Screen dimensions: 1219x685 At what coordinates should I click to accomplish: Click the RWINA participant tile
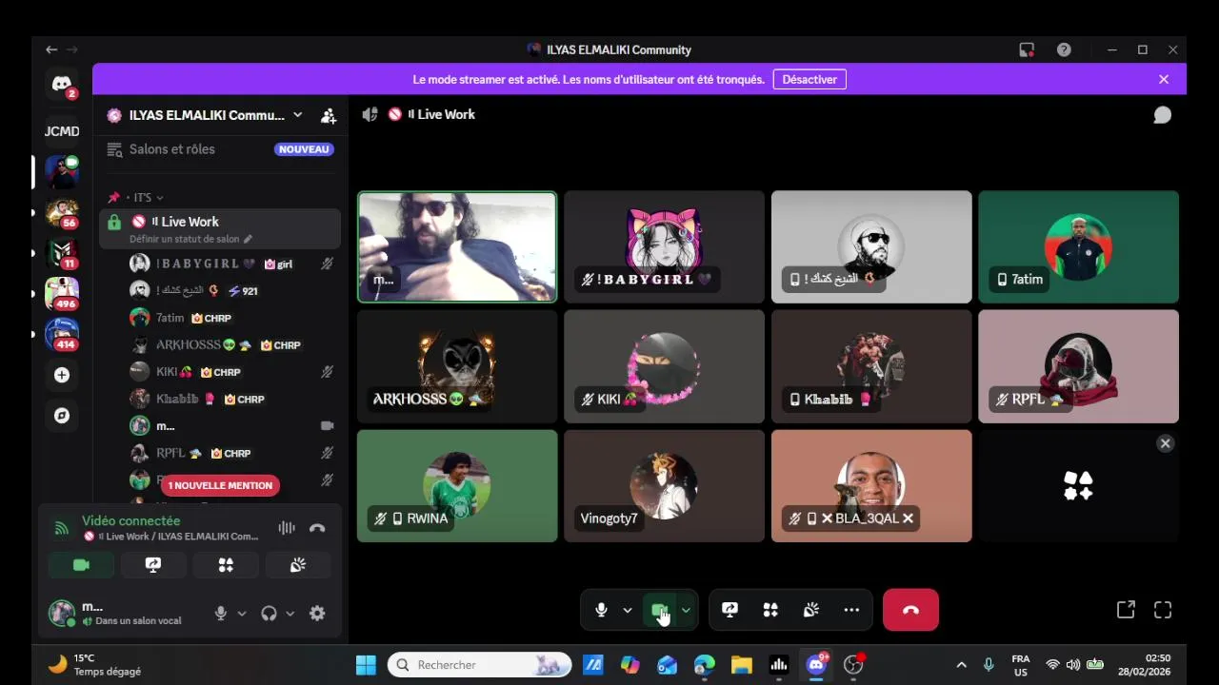(x=457, y=486)
